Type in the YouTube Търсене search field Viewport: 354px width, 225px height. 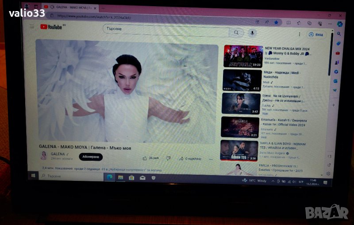(x=166, y=30)
